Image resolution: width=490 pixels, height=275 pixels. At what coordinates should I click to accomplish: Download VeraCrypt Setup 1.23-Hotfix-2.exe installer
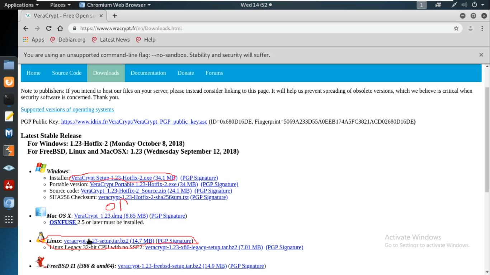click(x=124, y=178)
